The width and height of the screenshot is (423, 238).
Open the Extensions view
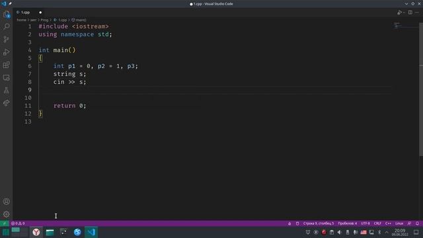(x=6, y=65)
